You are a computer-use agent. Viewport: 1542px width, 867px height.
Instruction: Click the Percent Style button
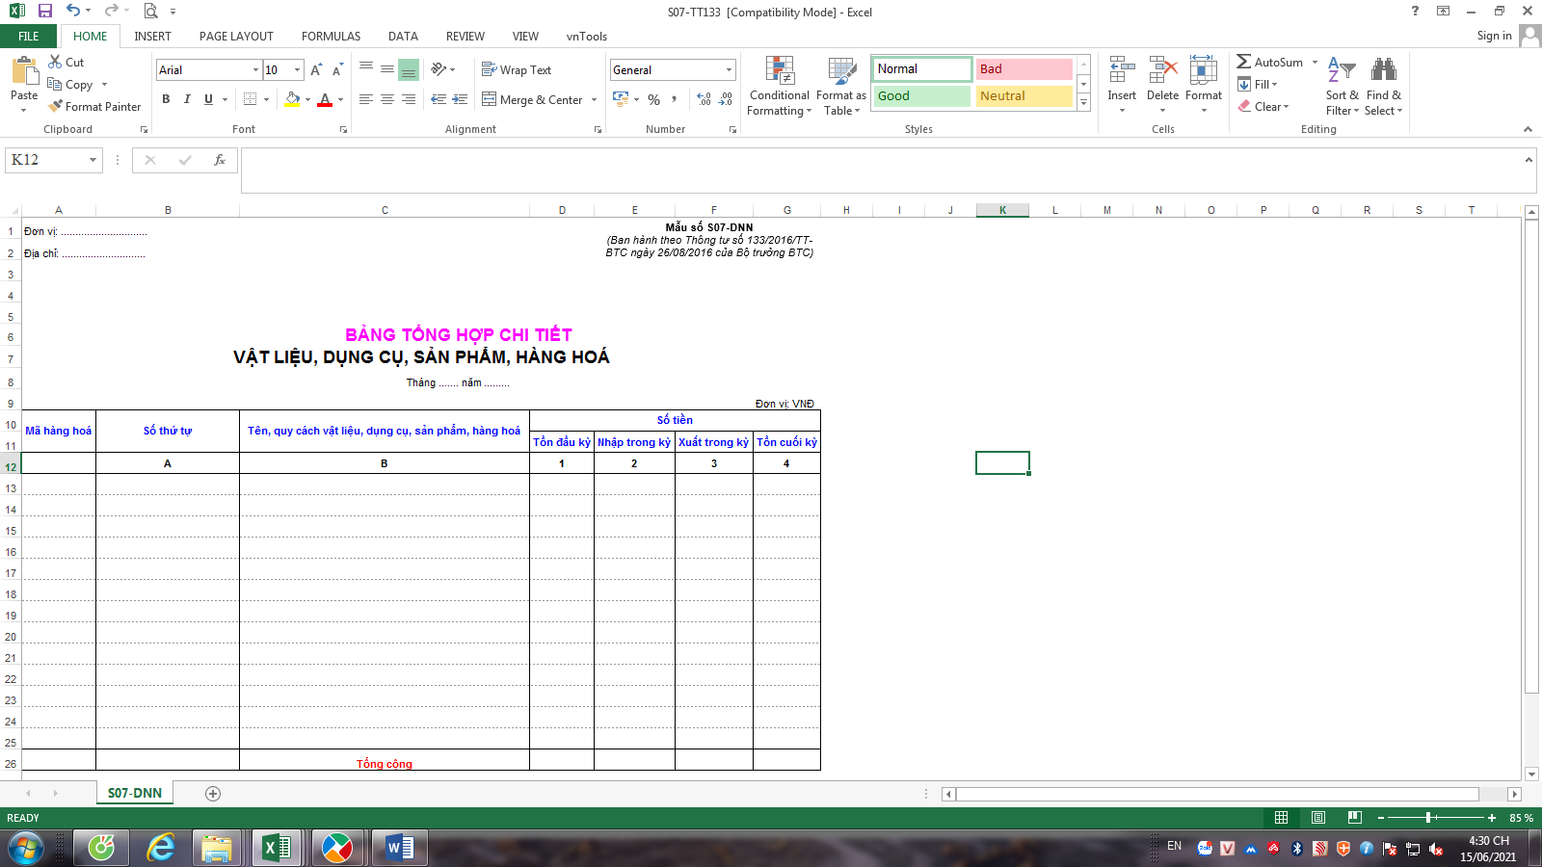click(x=654, y=99)
